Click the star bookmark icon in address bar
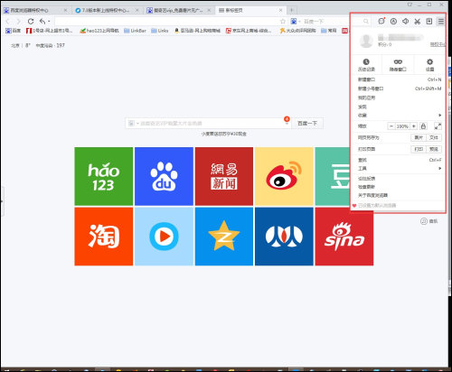Viewport: 452px width, 372px height. 283,22
